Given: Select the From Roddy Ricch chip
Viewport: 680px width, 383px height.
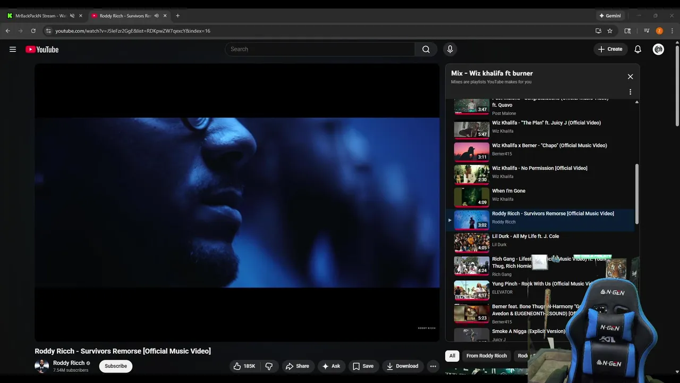Looking at the screenshot, I should (x=487, y=356).
